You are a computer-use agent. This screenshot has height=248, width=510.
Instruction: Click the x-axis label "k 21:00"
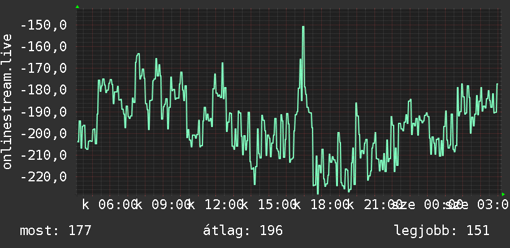374,205
